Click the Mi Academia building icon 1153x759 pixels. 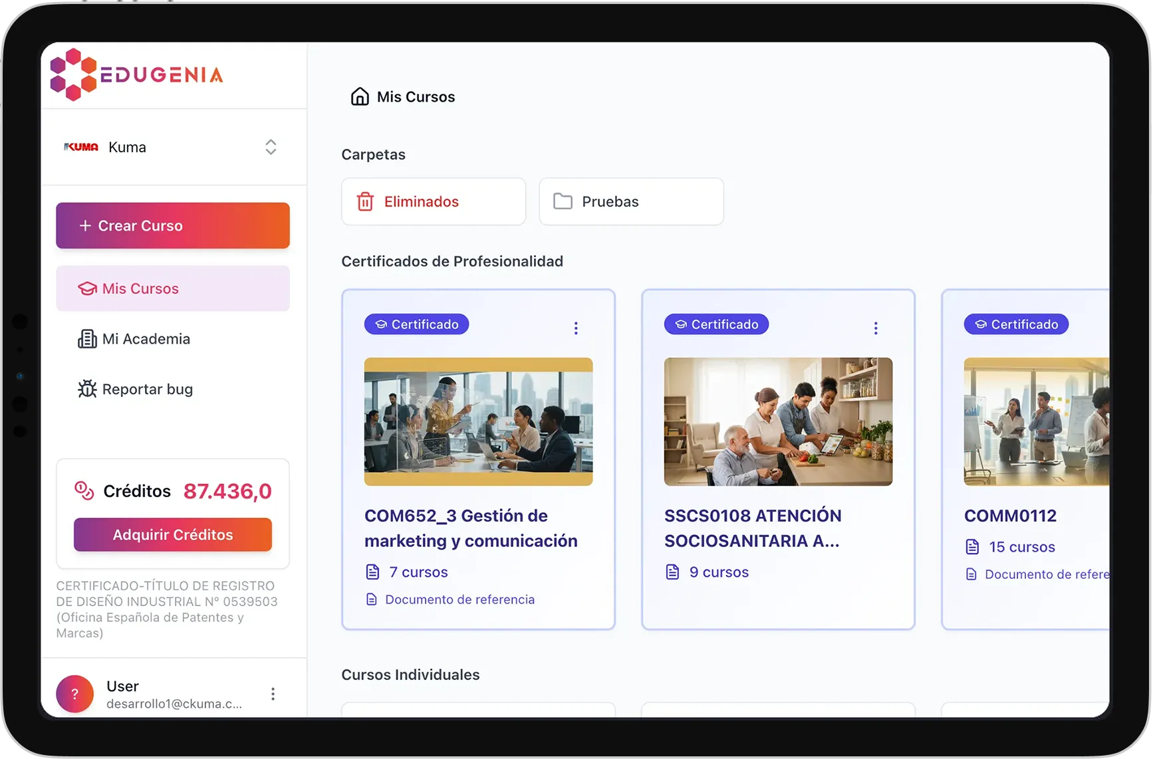(87, 339)
